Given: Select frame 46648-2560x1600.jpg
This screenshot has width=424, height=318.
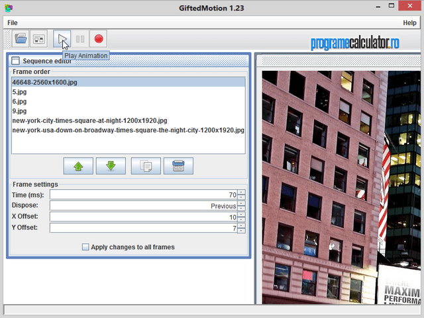Looking at the screenshot, I should (129, 83).
